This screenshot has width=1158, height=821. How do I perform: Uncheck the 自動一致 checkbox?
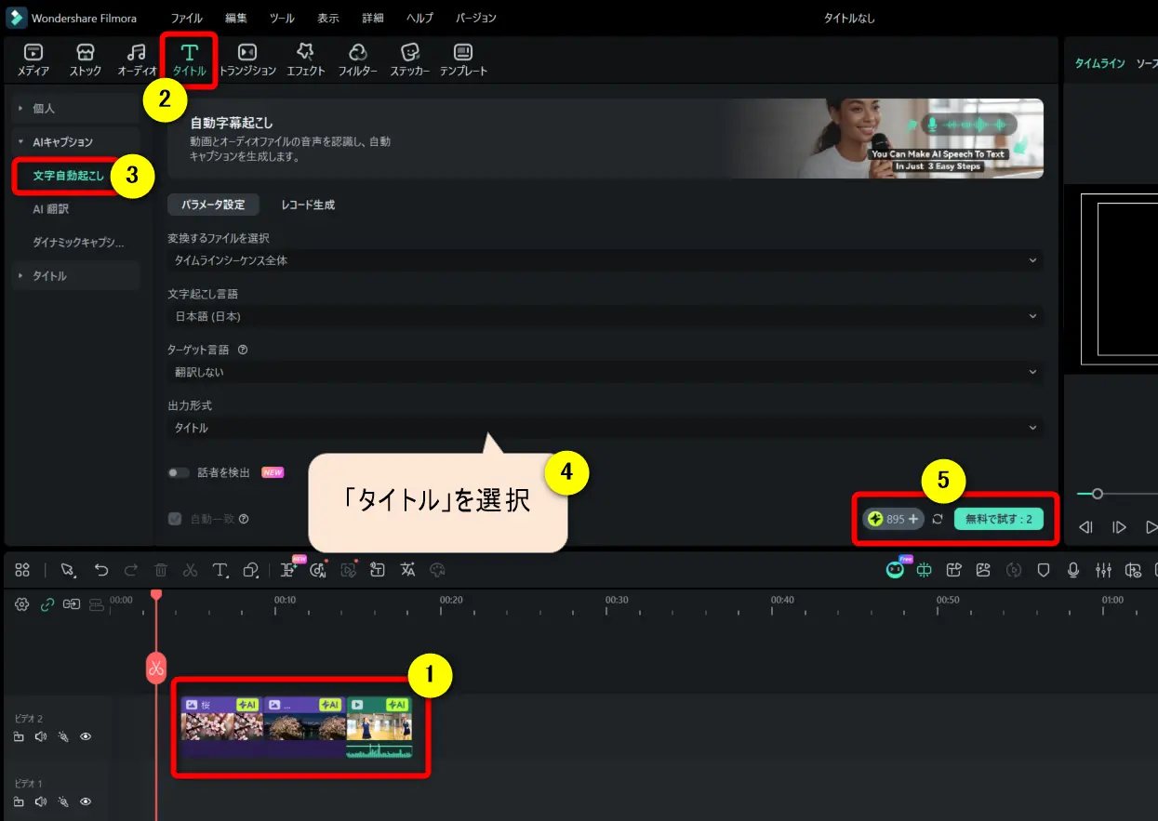point(174,518)
